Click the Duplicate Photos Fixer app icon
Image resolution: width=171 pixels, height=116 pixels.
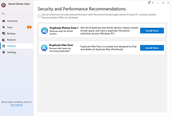click(x=44, y=30)
